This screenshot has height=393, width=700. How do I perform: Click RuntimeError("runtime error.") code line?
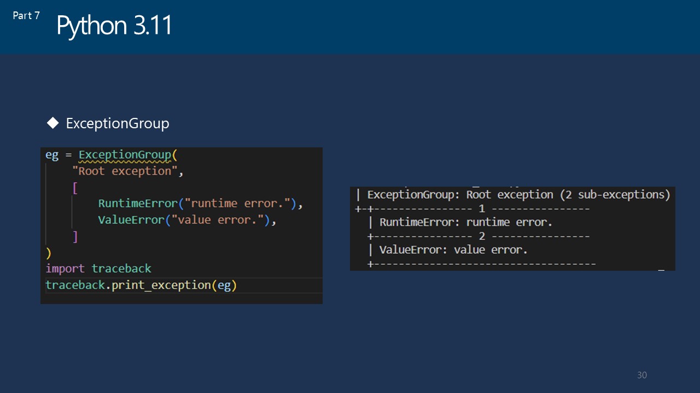[200, 204]
